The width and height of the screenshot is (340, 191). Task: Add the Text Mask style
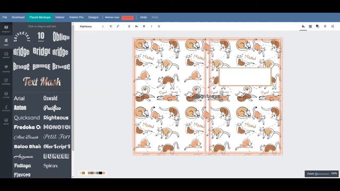pos(42,82)
